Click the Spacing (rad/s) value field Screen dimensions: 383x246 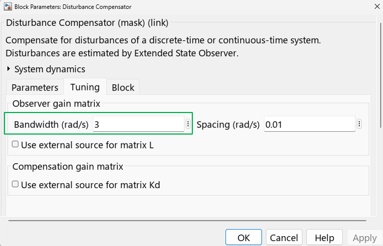309,124
